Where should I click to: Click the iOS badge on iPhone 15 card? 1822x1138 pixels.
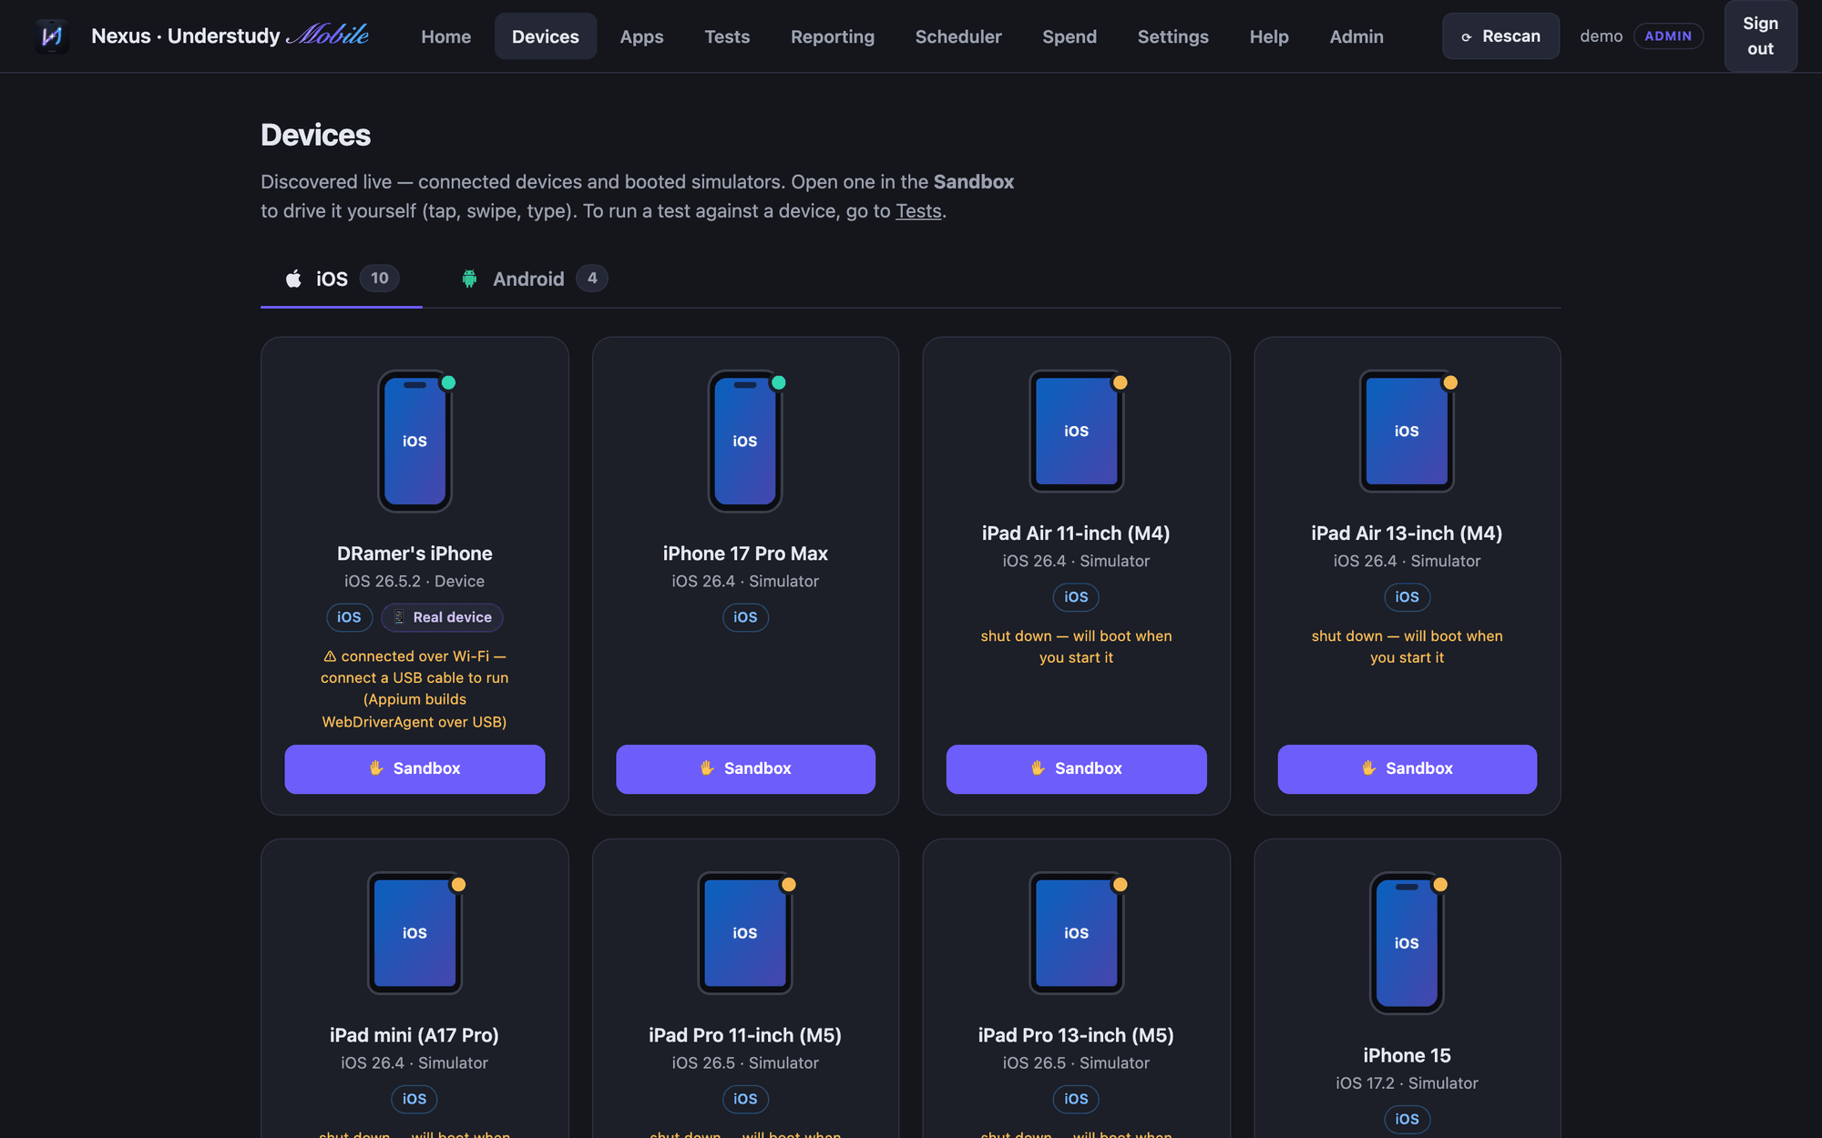tap(1407, 1119)
